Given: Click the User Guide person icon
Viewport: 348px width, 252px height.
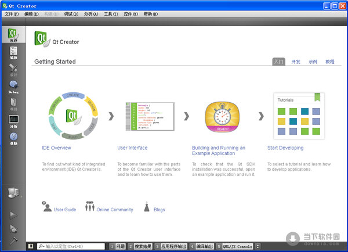Looking at the screenshot, I should click(47, 207).
